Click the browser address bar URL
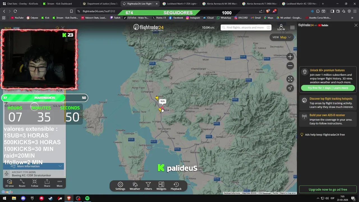The width and height of the screenshot is (359, 202). point(99,11)
